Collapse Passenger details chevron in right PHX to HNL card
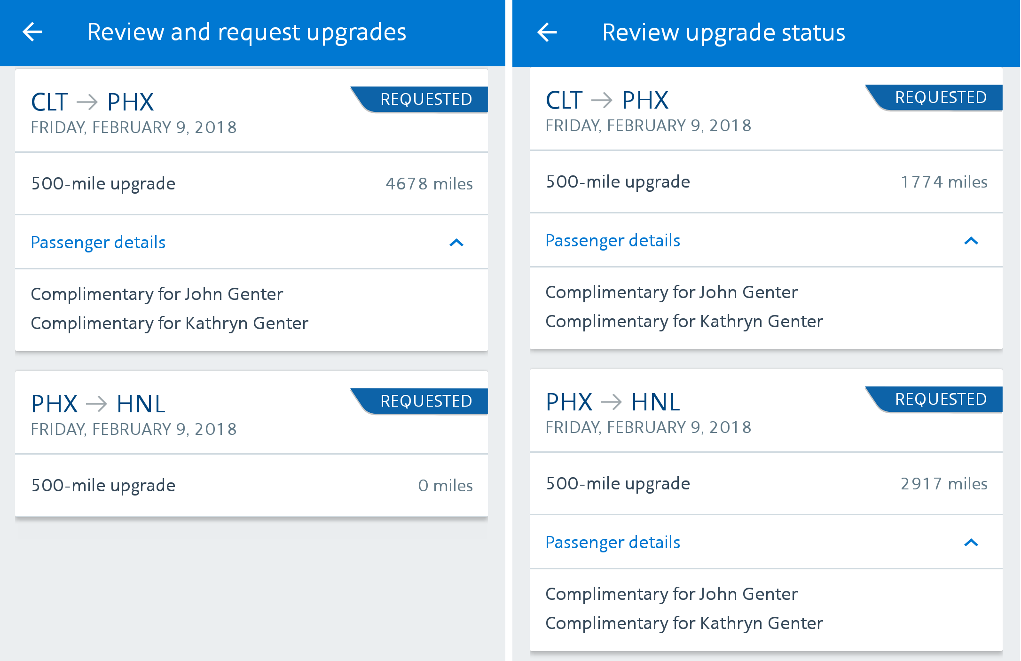 click(971, 543)
